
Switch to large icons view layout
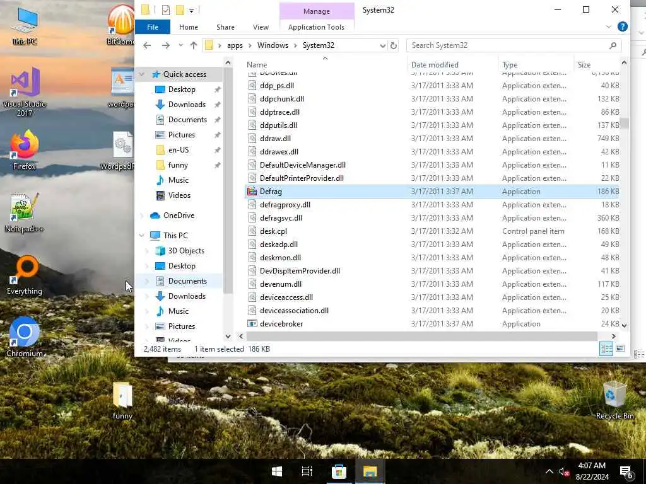tap(620, 349)
